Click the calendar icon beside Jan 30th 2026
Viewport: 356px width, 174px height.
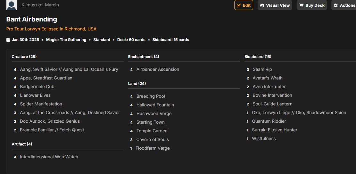click(x=8, y=40)
